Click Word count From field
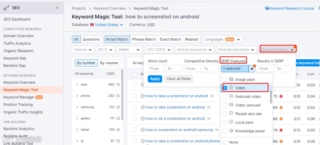This screenshot has height=145, width=320. pos(156,69)
